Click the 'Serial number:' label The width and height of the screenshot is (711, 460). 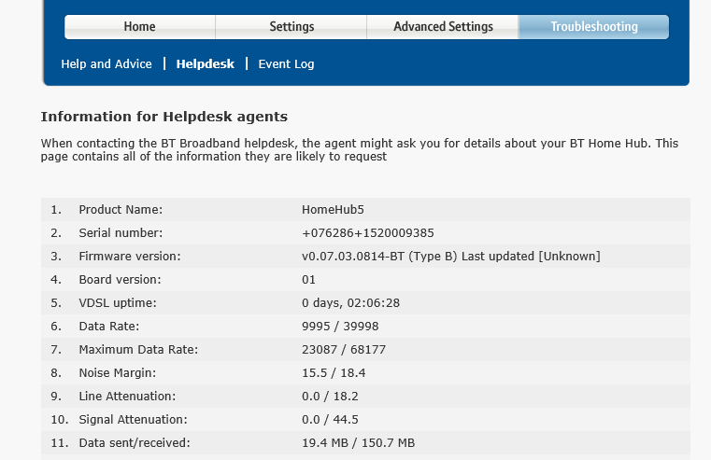(x=121, y=232)
